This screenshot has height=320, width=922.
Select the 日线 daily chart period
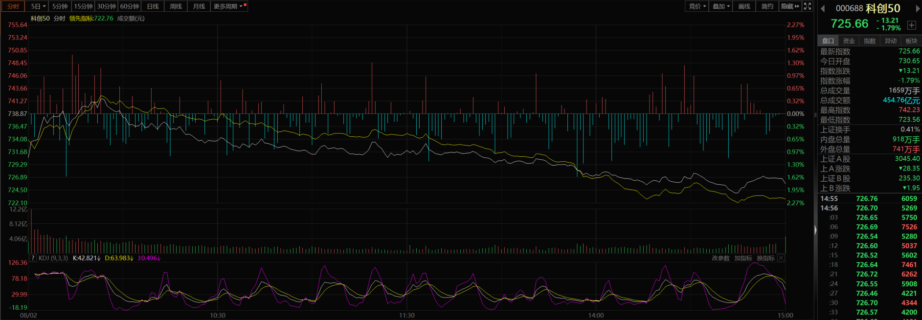[x=153, y=6]
